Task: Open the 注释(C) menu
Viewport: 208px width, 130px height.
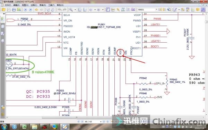Action: click(34, 5)
